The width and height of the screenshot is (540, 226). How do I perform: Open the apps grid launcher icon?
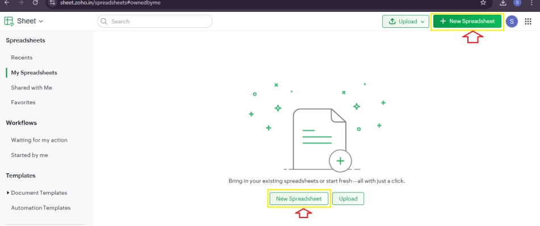[x=528, y=22]
